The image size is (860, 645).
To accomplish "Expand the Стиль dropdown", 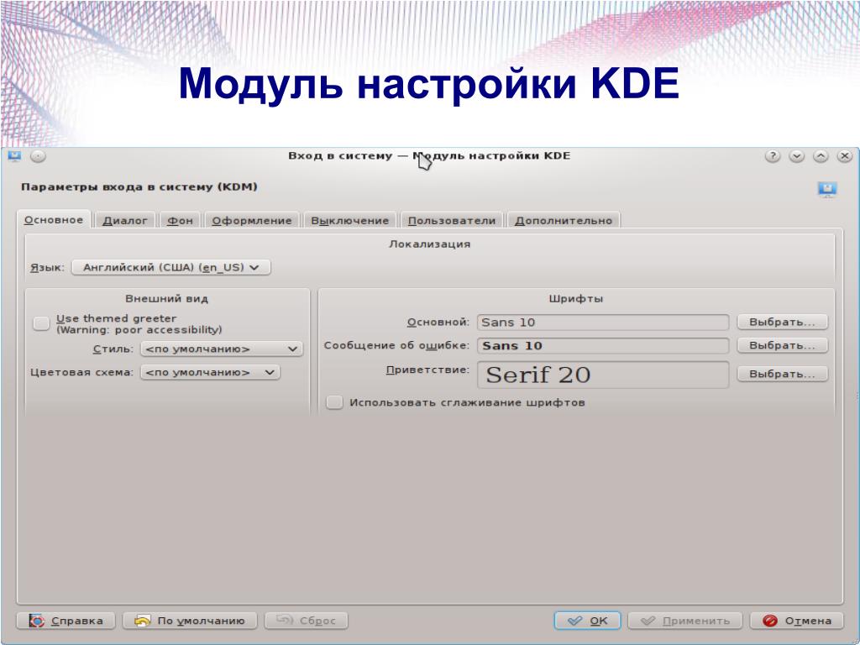I will click(x=222, y=349).
